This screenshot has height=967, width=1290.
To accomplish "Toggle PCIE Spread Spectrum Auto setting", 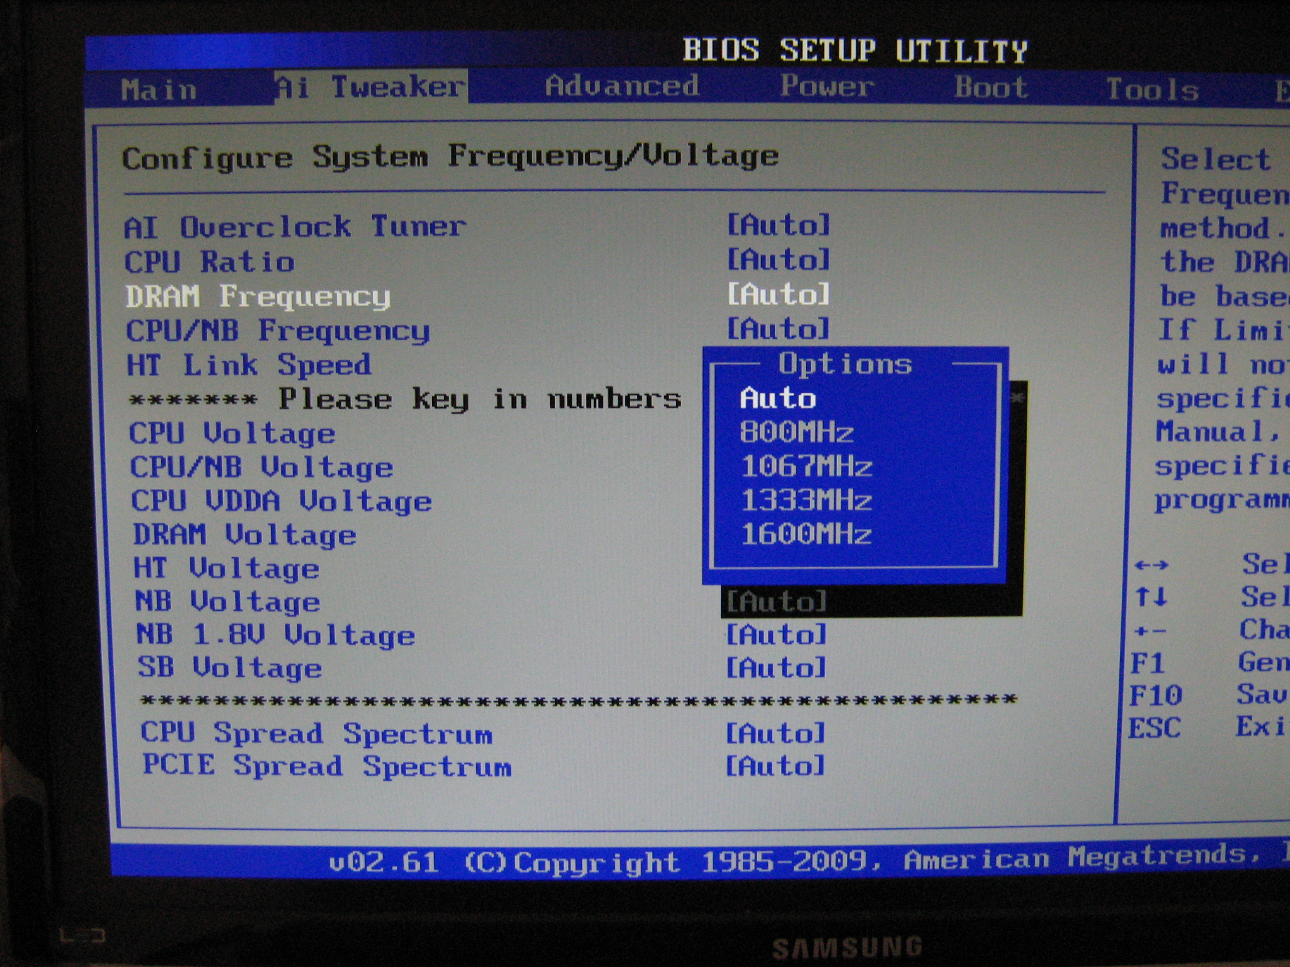I will pyautogui.click(x=775, y=766).
